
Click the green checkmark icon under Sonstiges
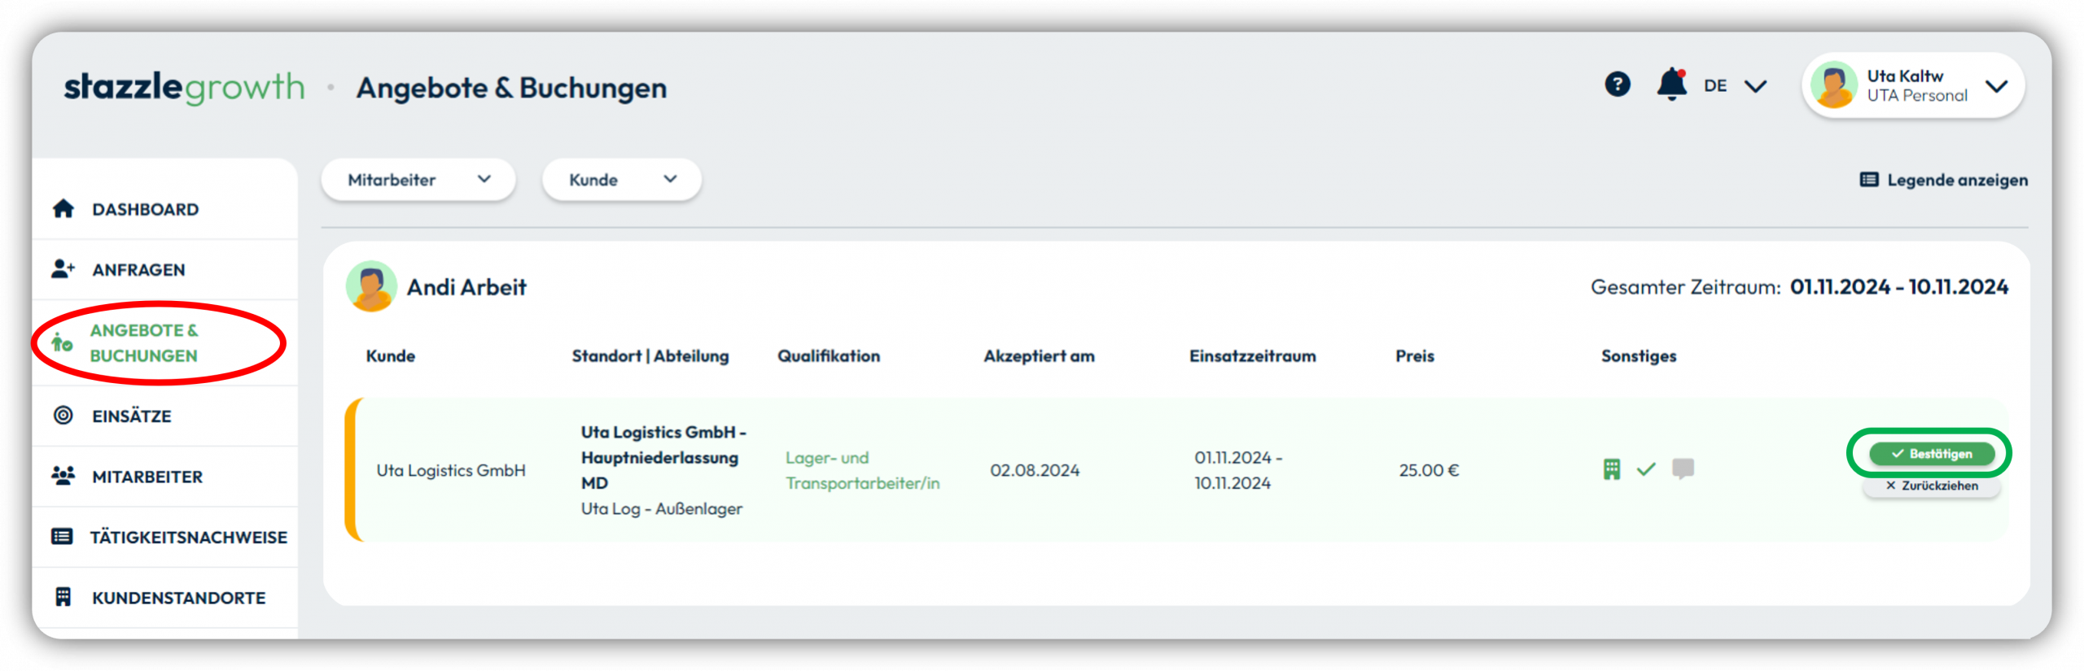1646,469
